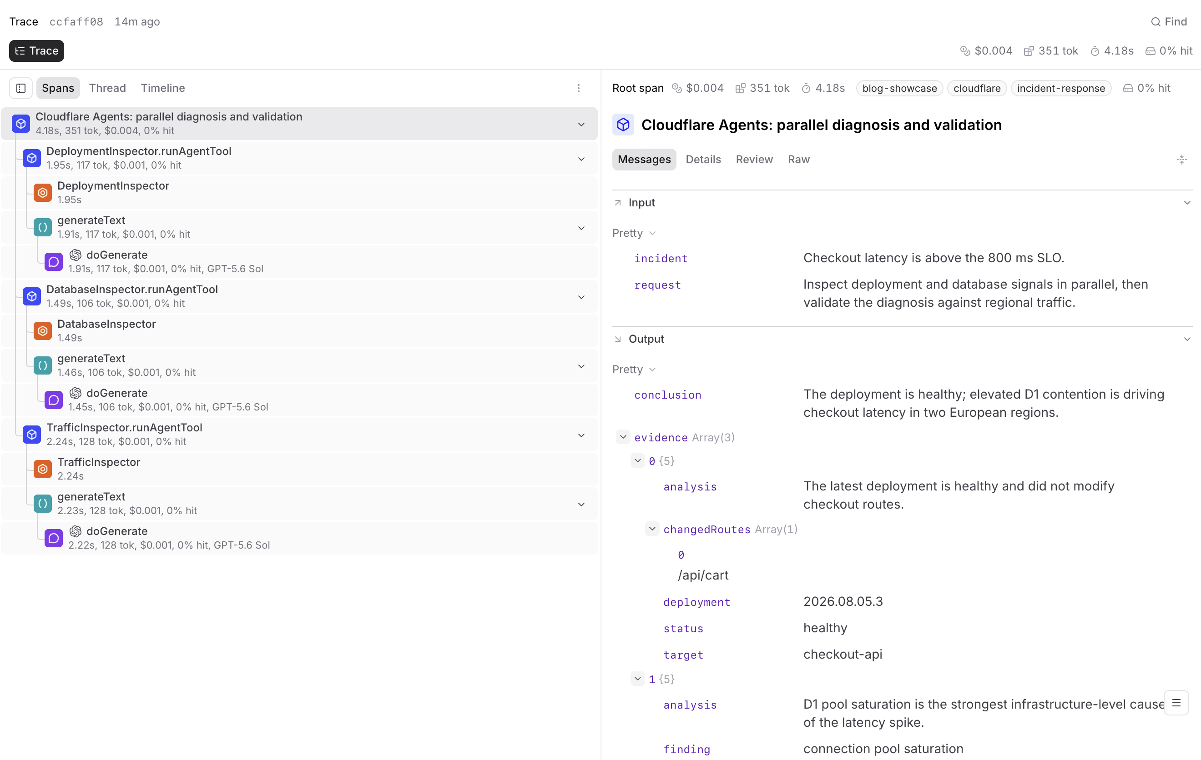Click the incident-response tag

point(1061,88)
